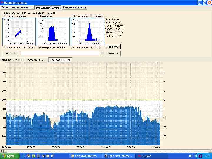Viewport: 212px width, 159px height.
Task: Click the Lorenz scatter plot chart
Action: pos(19,32)
